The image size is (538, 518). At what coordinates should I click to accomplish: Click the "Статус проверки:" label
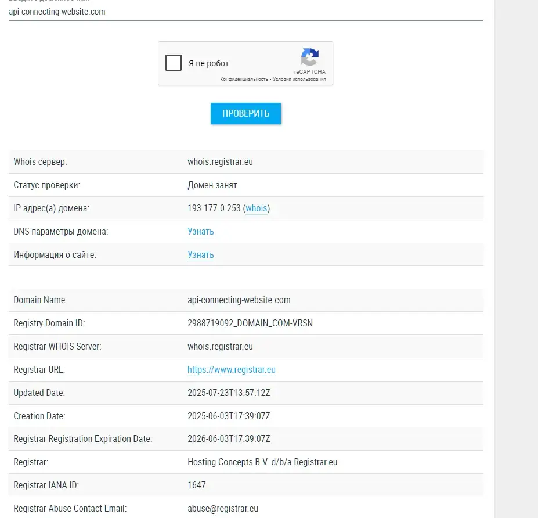pos(46,185)
